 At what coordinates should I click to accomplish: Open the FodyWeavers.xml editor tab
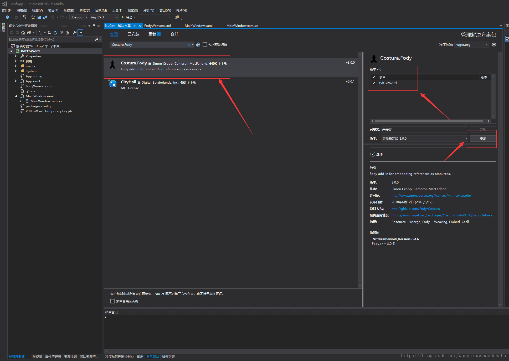[157, 26]
